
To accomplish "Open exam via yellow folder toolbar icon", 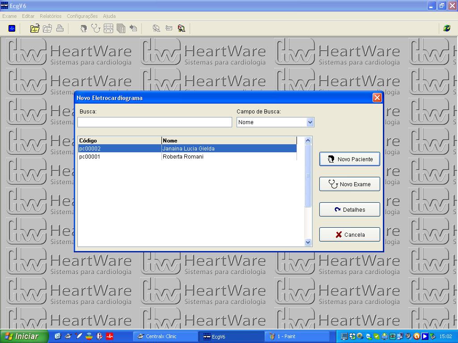I will pyautogui.click(x=35, y=28).
